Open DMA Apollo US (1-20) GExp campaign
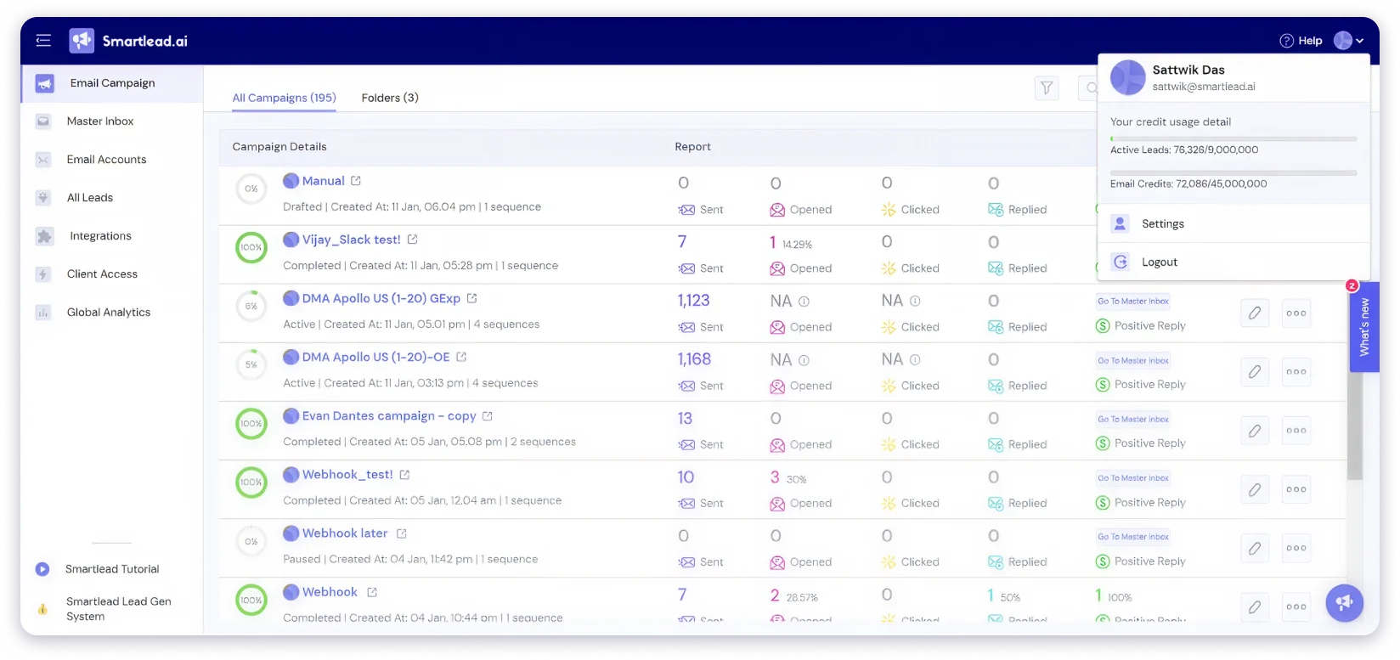The width and height of the screenshot is (1400, 660). coord(381,298)
